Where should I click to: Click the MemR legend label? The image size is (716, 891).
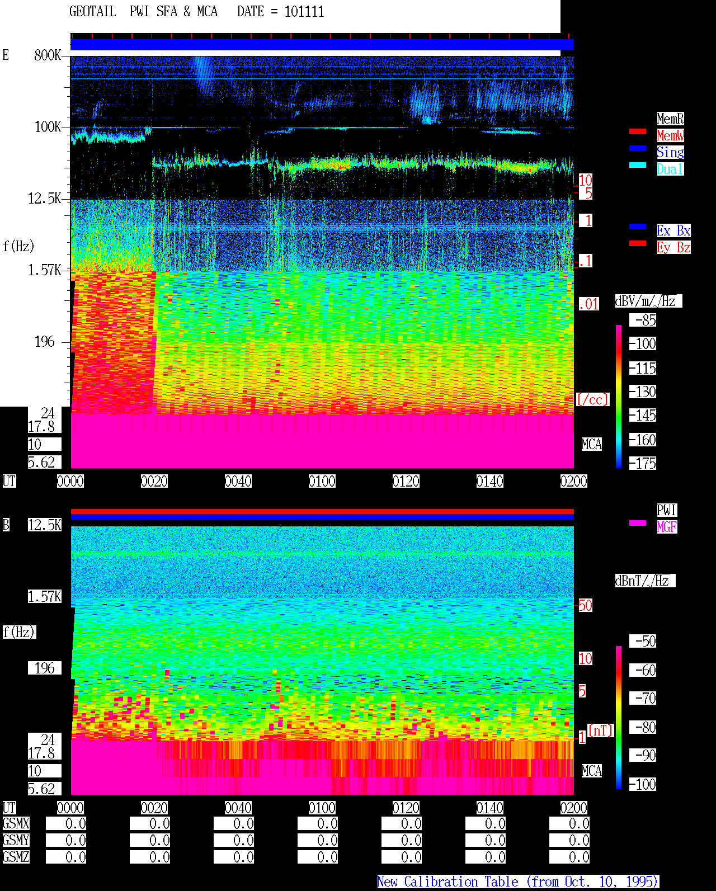pyautogui.click(x=670, y=119)
